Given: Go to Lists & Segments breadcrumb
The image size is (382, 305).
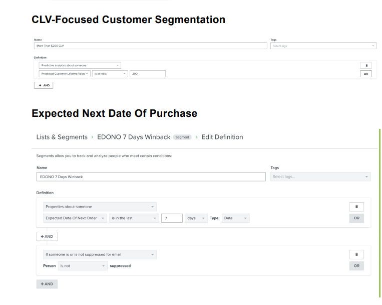Looking at the screenshot, I should tap(62, 137).
